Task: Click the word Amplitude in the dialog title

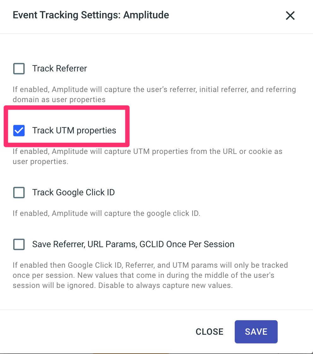Action: (146, 15)
